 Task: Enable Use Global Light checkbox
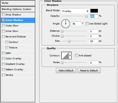coord(87,24)
